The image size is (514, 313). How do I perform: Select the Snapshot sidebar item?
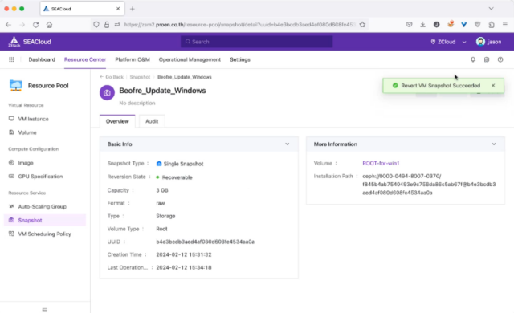coord(45,221)
